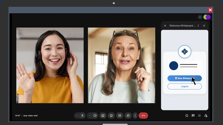Mute the microphone in the call toolbar
This screenshot has height=125, width=223.
click(x=82, y=116)
